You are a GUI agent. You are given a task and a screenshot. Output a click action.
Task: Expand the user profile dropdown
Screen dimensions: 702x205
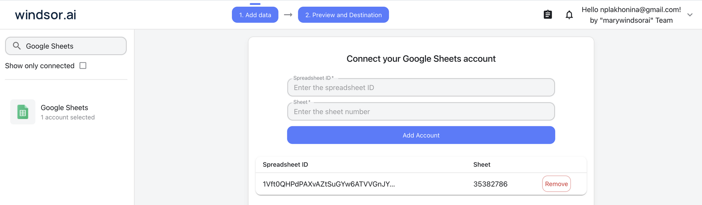689,15
